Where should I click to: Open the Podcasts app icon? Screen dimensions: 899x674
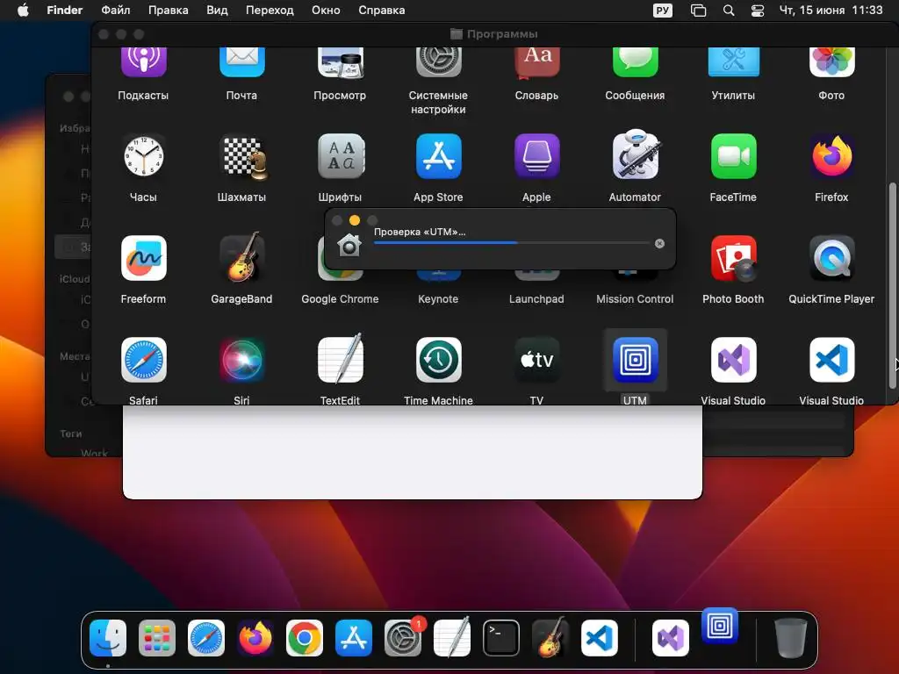(143, 61)
